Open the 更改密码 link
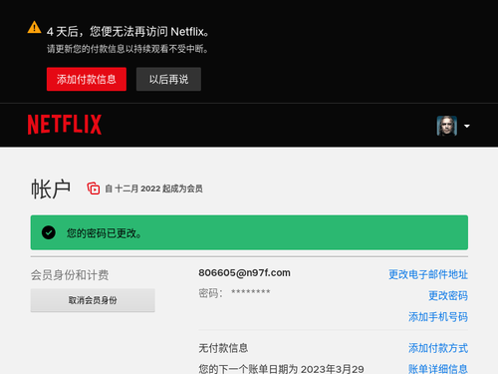Screen dimensions: 498x374 click(x=448, y=295)
